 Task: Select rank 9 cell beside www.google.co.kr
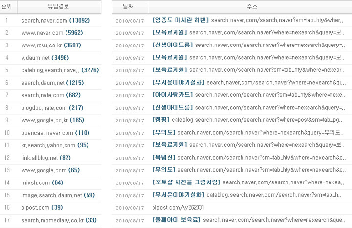tap(7, 120)
